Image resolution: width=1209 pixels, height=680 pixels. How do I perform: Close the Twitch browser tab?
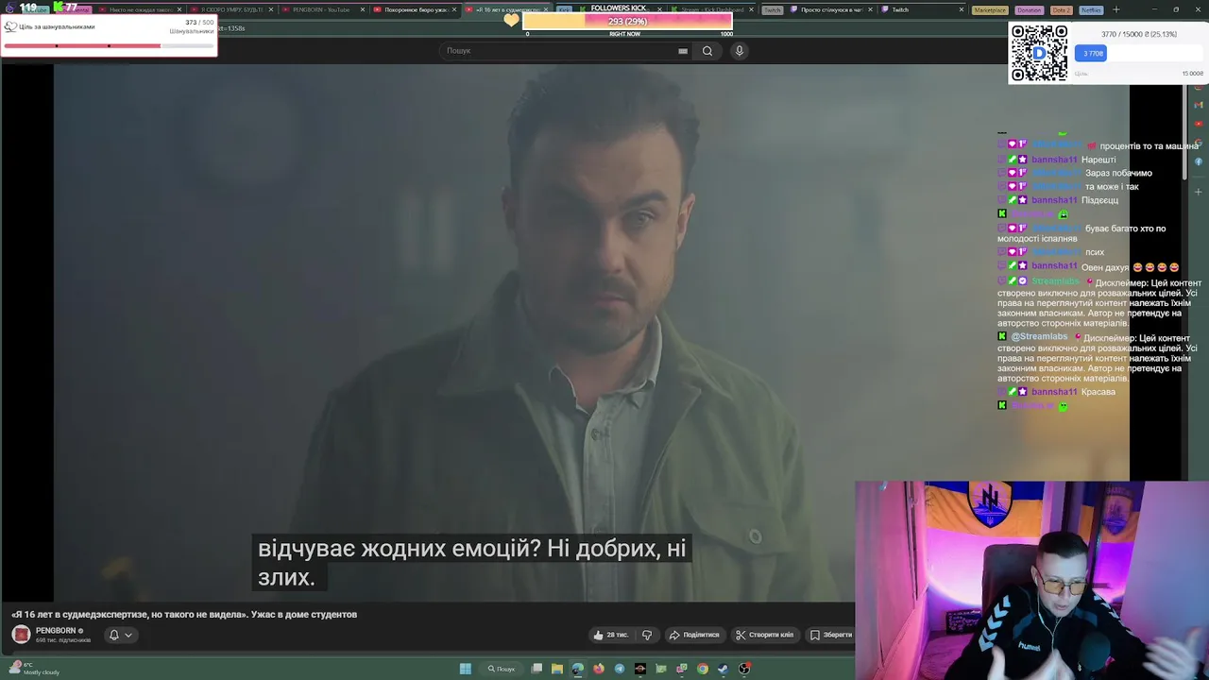(x=962, y=9)
